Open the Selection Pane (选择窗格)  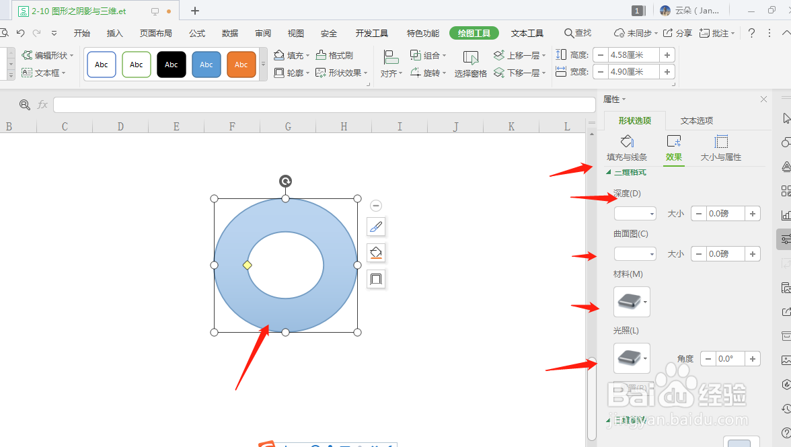(470, 64)
